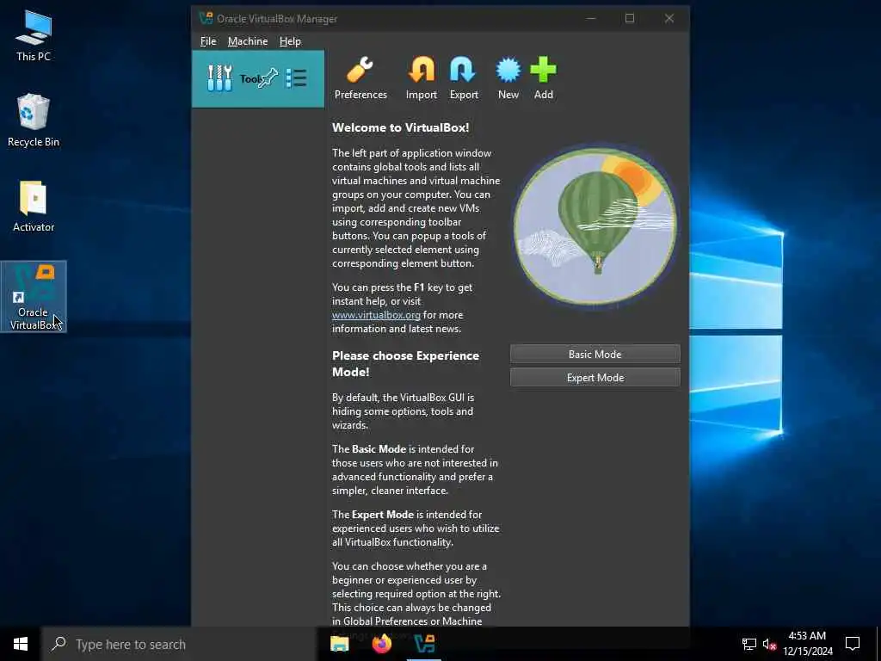881x661 pixels.
Task: Click the pin icon beside Tools
Action: click(268, 77)
